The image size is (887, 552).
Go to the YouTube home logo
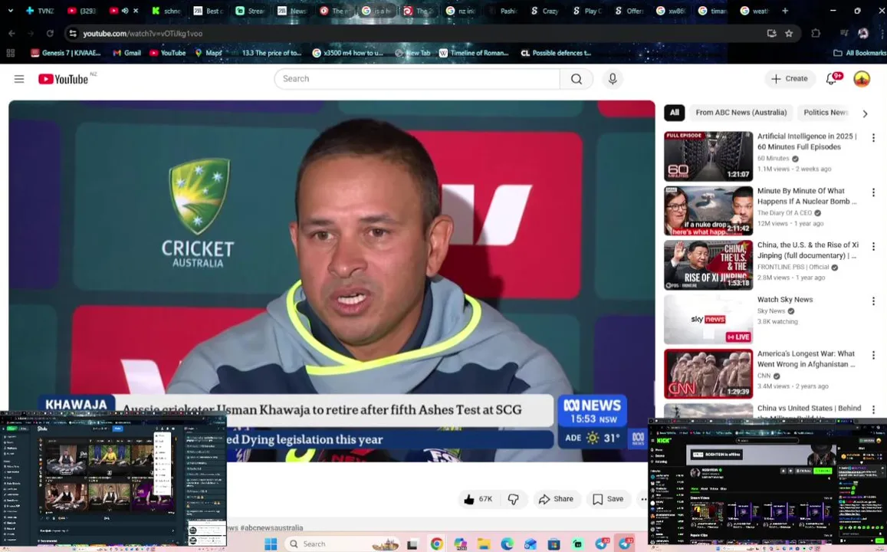(x=64, y=79)
